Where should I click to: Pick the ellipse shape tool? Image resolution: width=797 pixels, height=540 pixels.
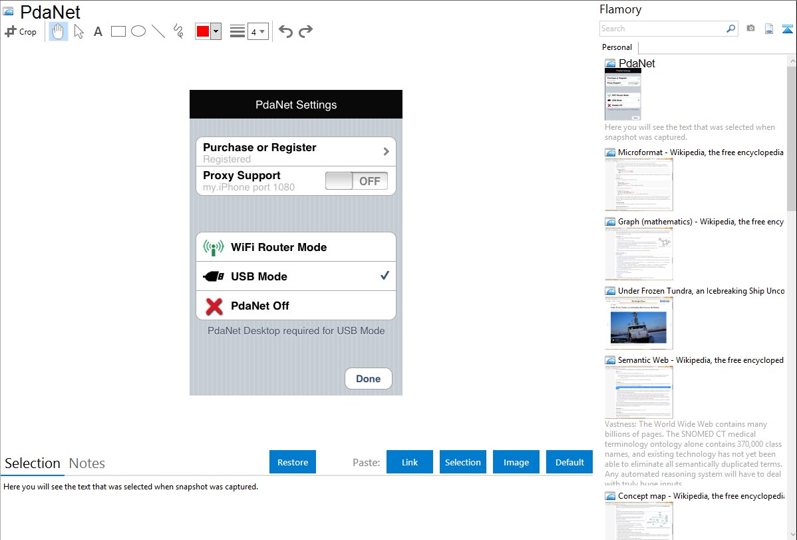point(138,31)
